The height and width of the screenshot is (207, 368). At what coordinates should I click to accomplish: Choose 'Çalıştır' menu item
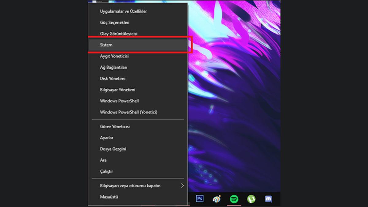pyautogui.click(x=106, y=171)
